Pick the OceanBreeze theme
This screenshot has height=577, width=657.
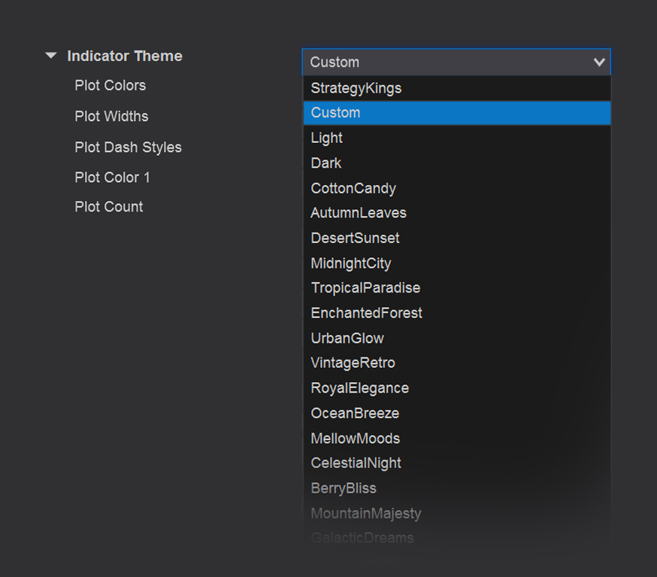click(x=355, y=413)
